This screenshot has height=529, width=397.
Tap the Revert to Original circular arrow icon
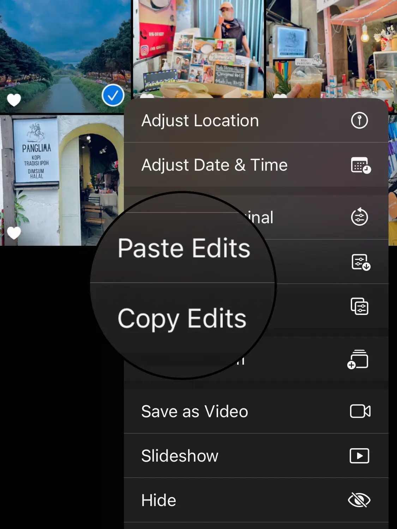359,217
